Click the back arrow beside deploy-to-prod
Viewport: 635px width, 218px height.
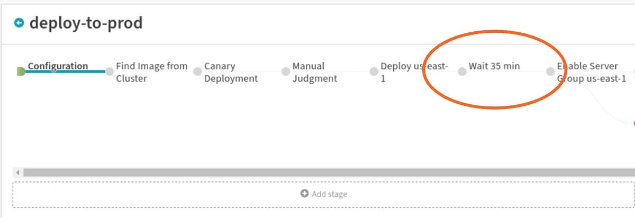coord(19,23)
